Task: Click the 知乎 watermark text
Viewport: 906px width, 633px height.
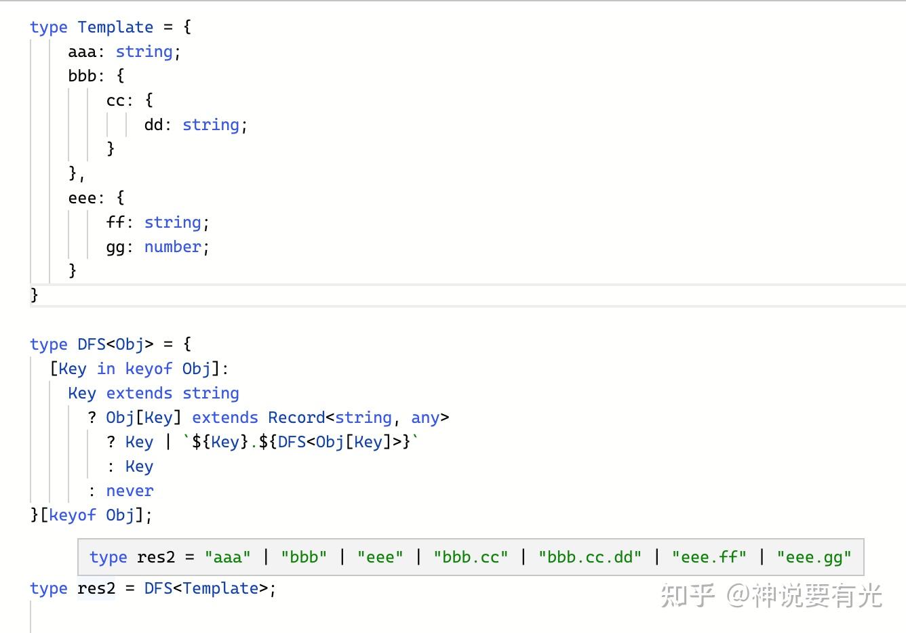Action: pos(686,595)
